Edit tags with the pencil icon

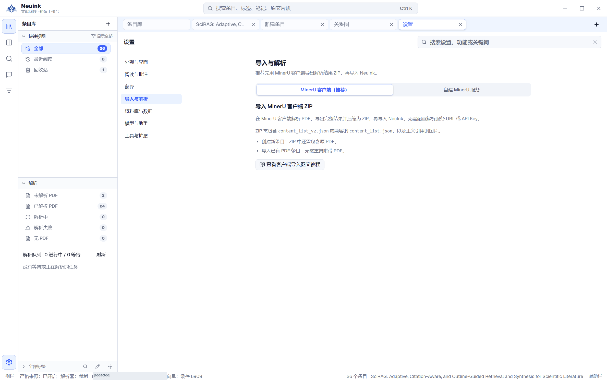[x=98, y=366]
